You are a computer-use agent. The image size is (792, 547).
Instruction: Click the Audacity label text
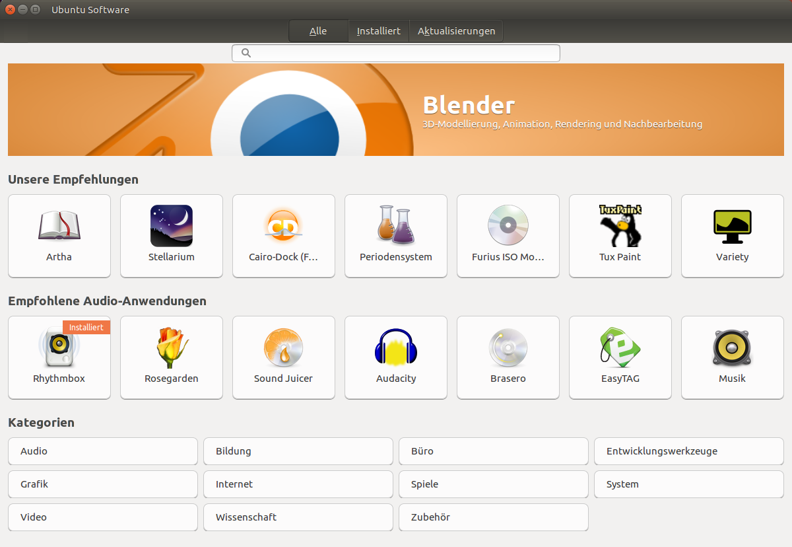point(396,379)
